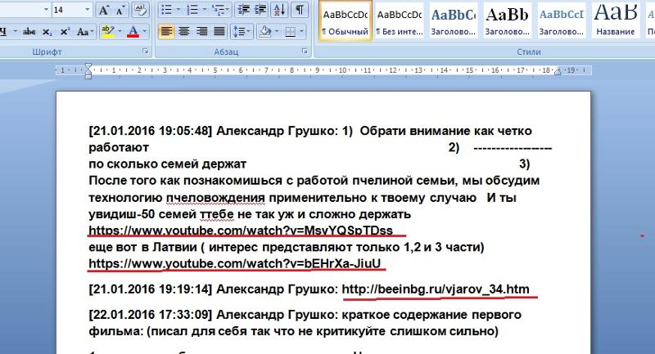
Task: Open the font size dropdown showing 14
Action: pyautogui.click(x=88, y=10)
